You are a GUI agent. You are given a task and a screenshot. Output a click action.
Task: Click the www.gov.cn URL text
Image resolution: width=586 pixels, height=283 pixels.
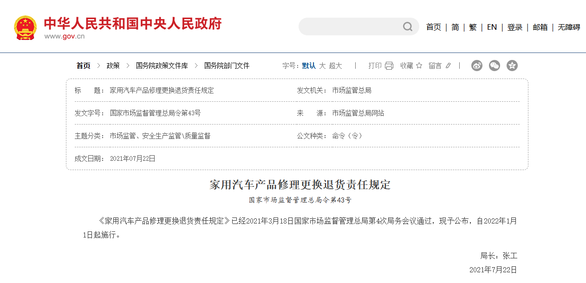click(x=65, y=36)
